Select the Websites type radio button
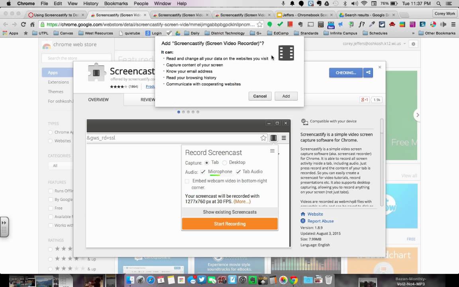Viewport: 459px width, 287px height. click(x=50, y=141)
